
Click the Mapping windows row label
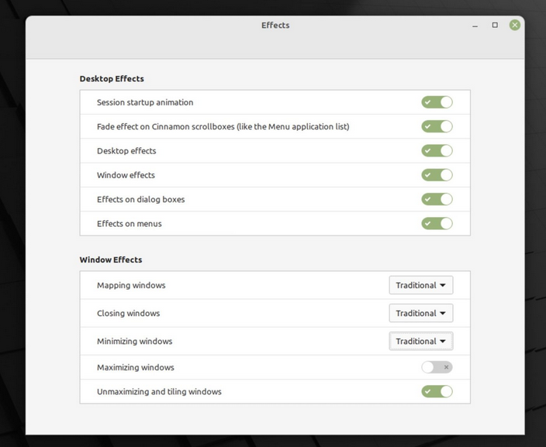(x=131, y=285)
